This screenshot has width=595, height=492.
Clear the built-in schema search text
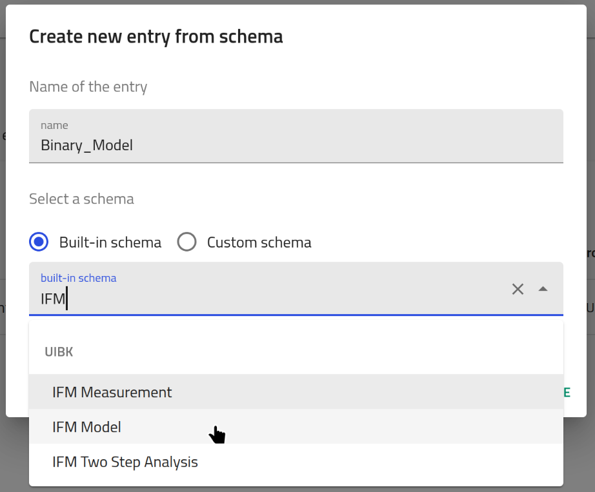(518, 290)
